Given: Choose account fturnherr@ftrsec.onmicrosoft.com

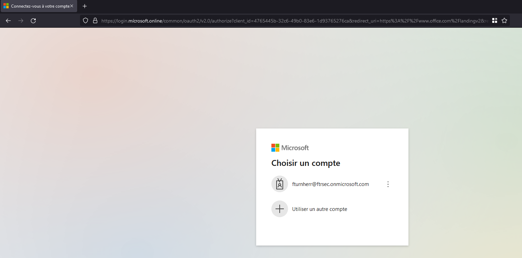Looking at the screenshot, I should pyautogui.click(x=332, y=184).
